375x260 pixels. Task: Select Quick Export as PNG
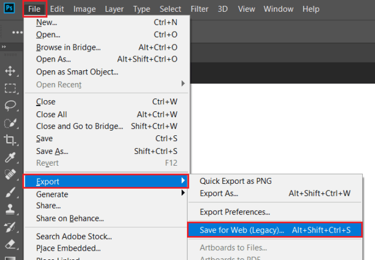[x=275, y=181]
